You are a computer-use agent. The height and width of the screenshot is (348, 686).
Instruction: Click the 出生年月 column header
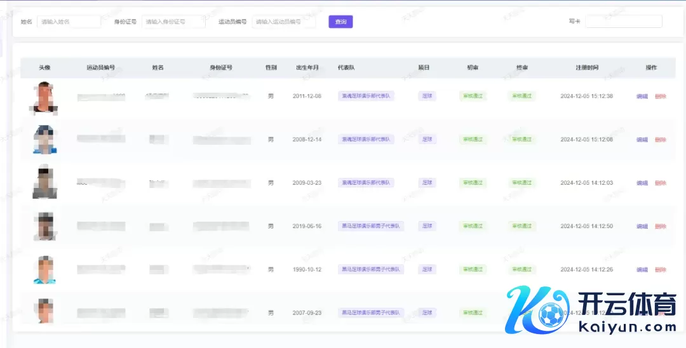click(x=307, y=67)
